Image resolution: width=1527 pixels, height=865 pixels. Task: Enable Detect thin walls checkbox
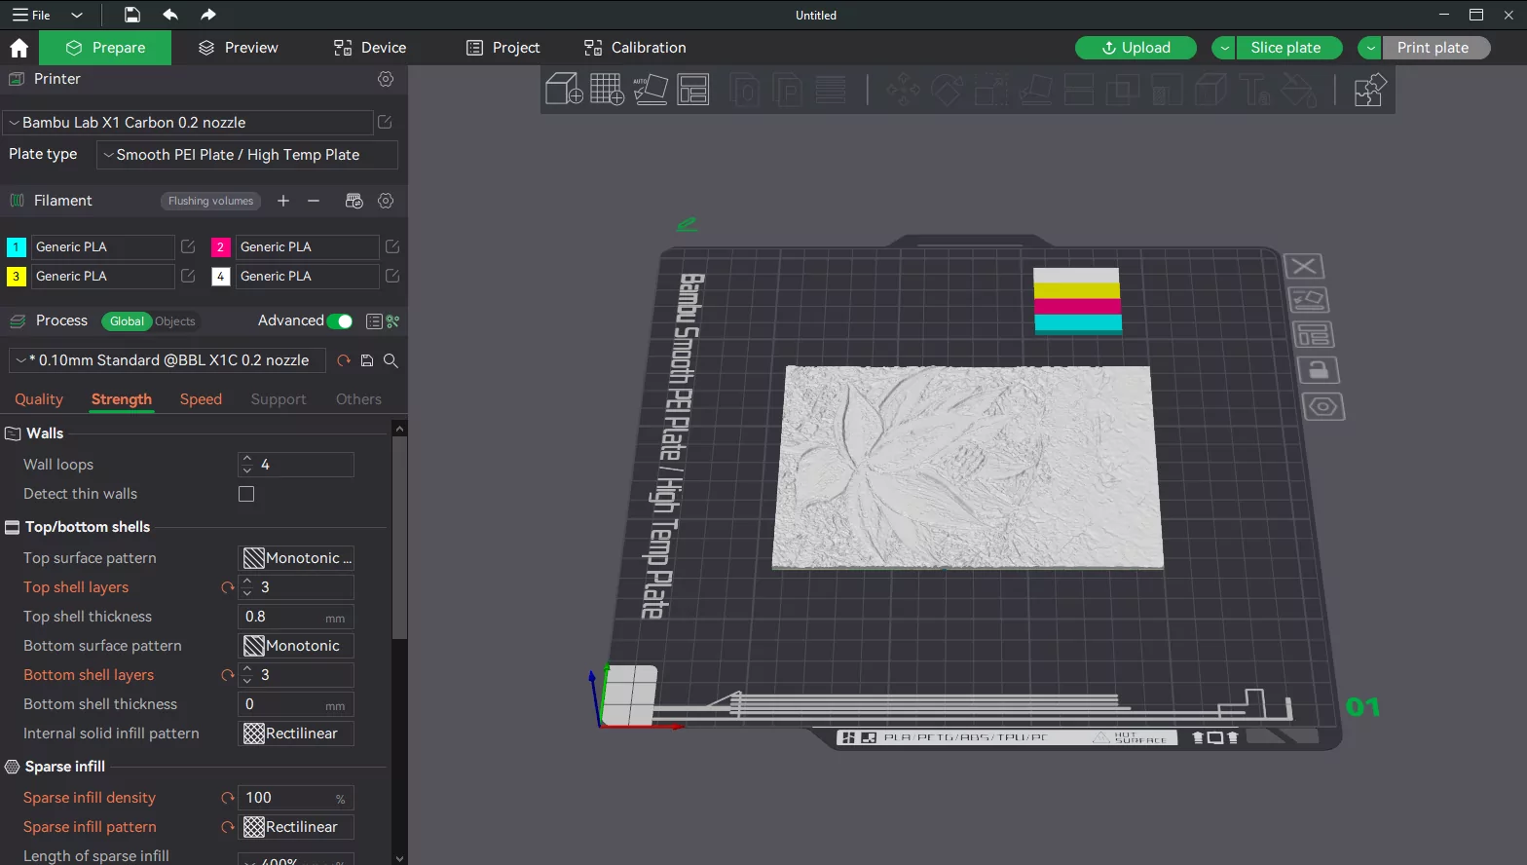(x=246, y=494)
